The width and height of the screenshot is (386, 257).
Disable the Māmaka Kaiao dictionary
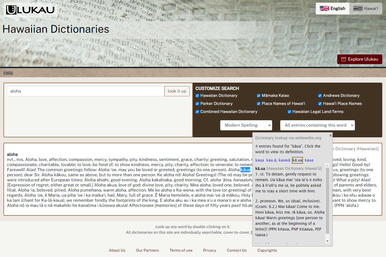pyautogui.click(x=258, y=96)
